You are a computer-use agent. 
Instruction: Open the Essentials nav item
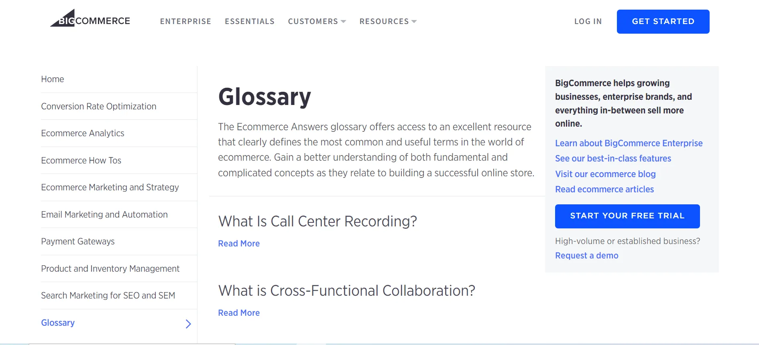pyautogui.click(x=249, y=21)
